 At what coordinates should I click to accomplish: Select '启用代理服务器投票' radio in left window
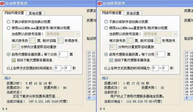pyautogui.click(x=9, y=54)
